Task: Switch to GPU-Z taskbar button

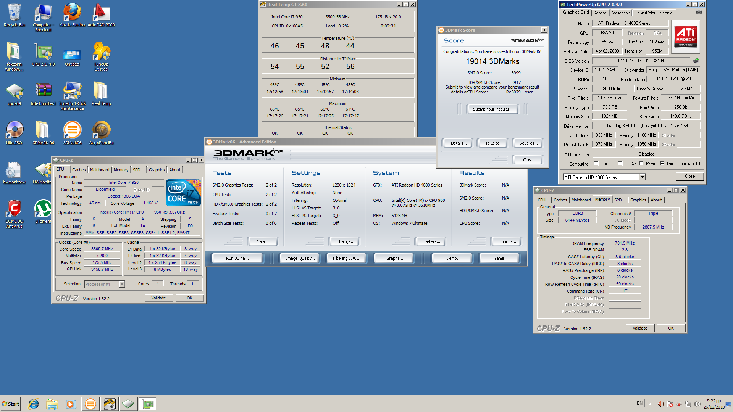Action: (148, 404)
